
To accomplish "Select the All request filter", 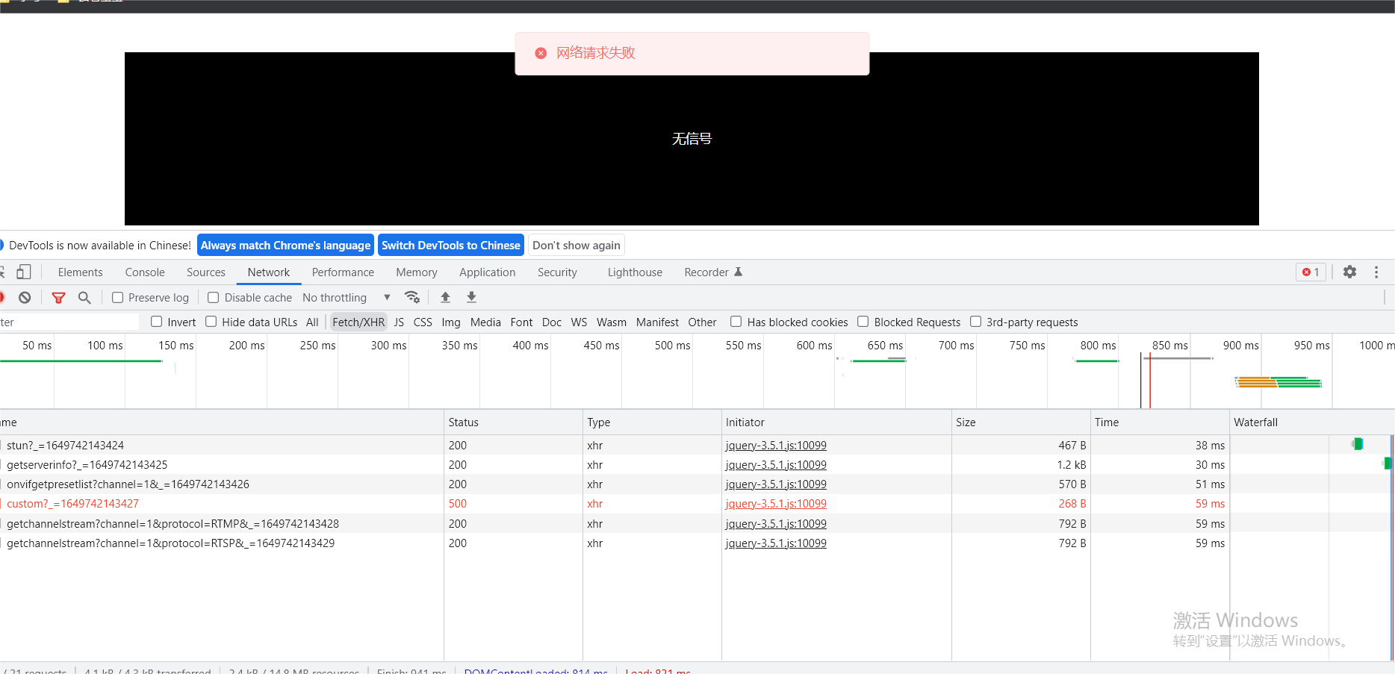I will click(x=312, y=322).
